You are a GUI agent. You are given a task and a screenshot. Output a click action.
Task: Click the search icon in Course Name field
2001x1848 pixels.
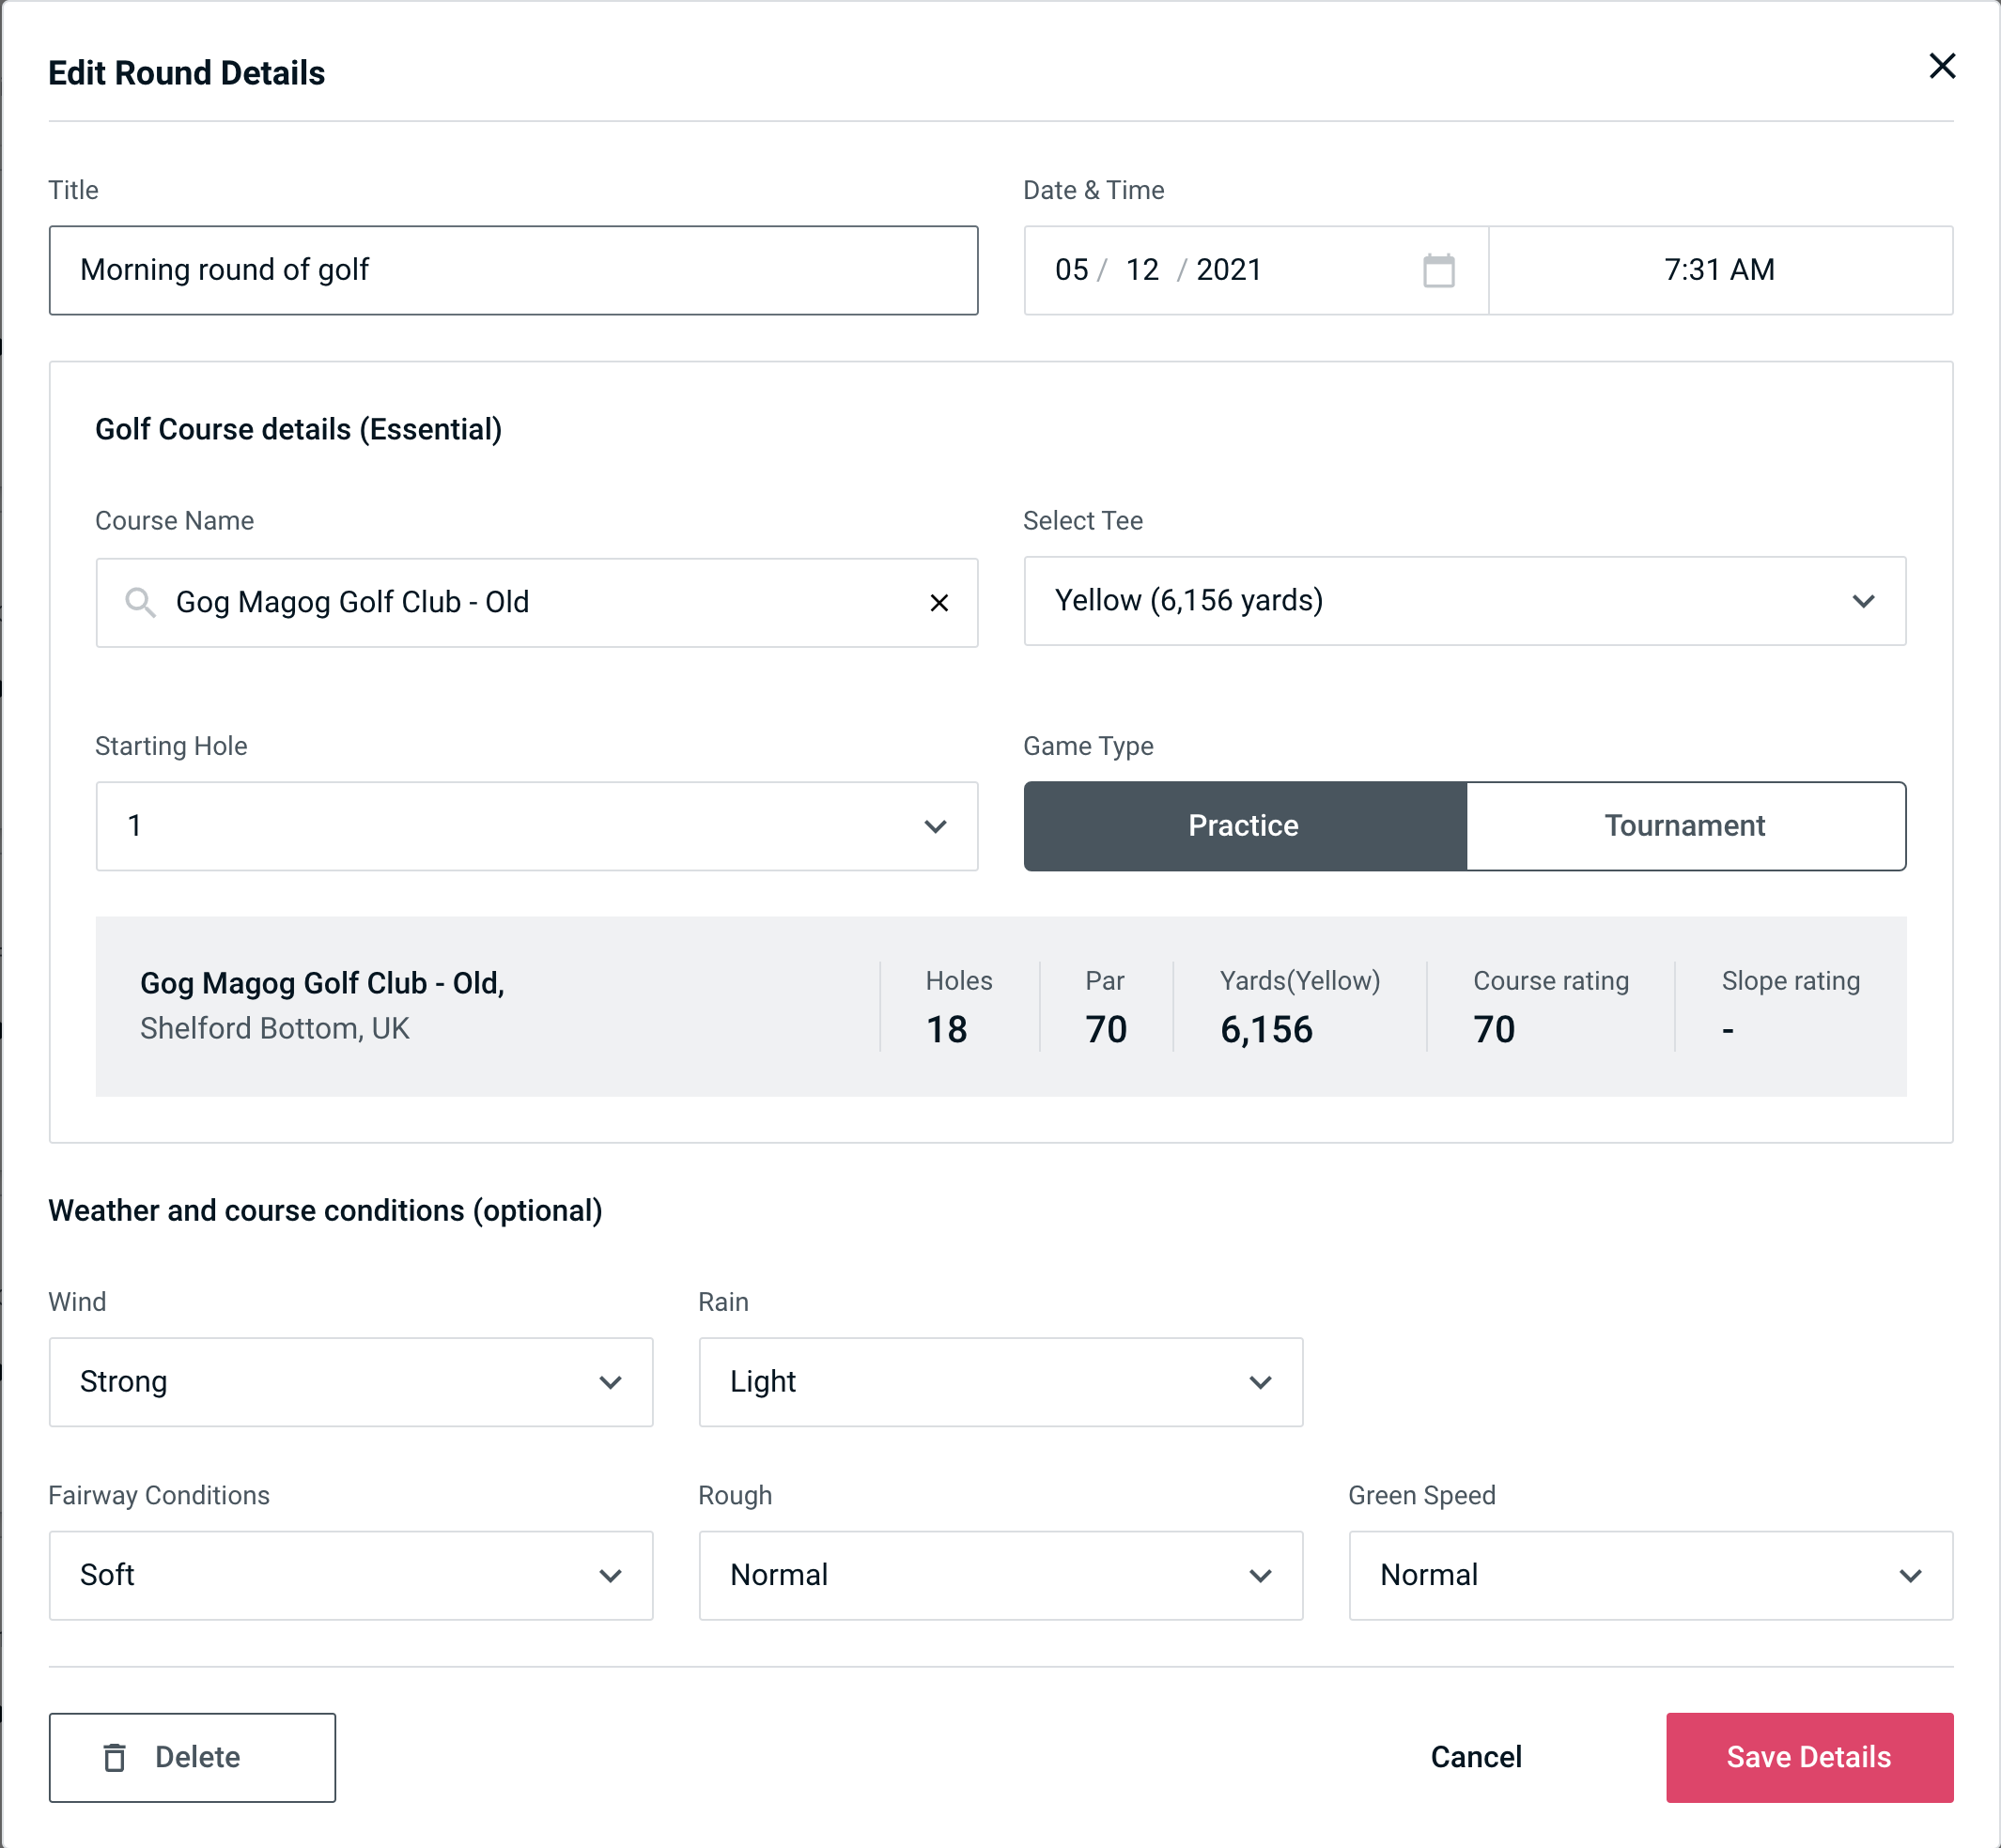[x=138, y=601]
